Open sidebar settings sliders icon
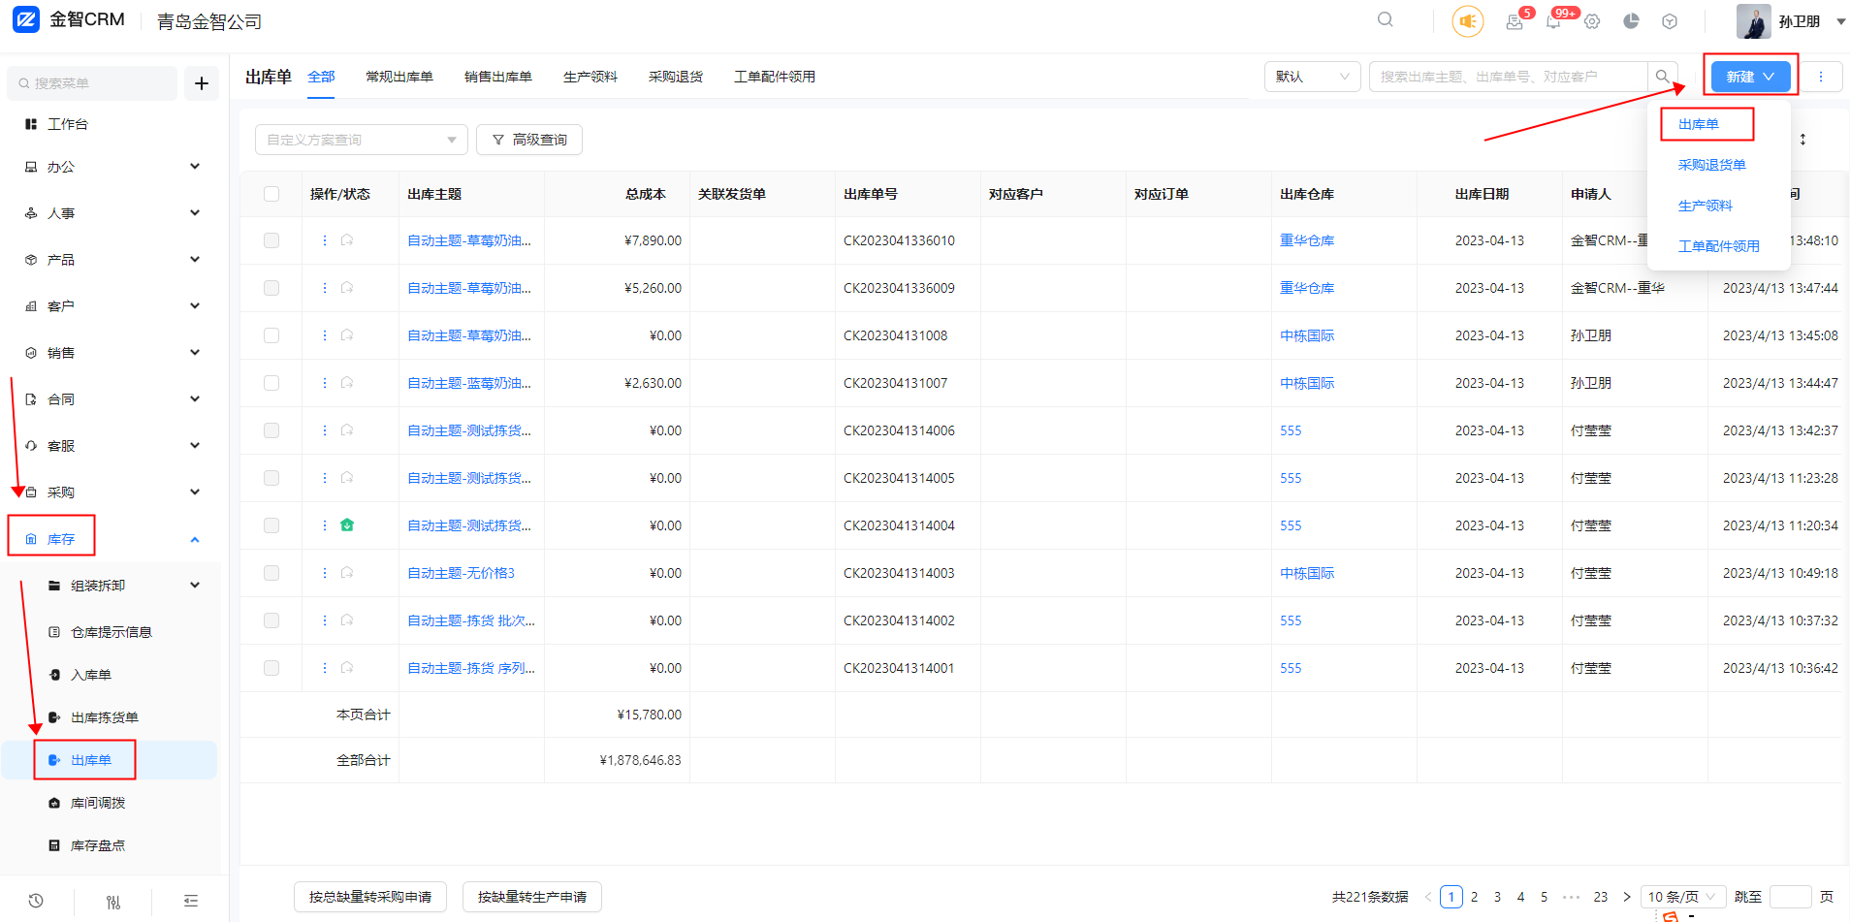The width and height of the screenshot is (1850, 922). coord(113,901)
